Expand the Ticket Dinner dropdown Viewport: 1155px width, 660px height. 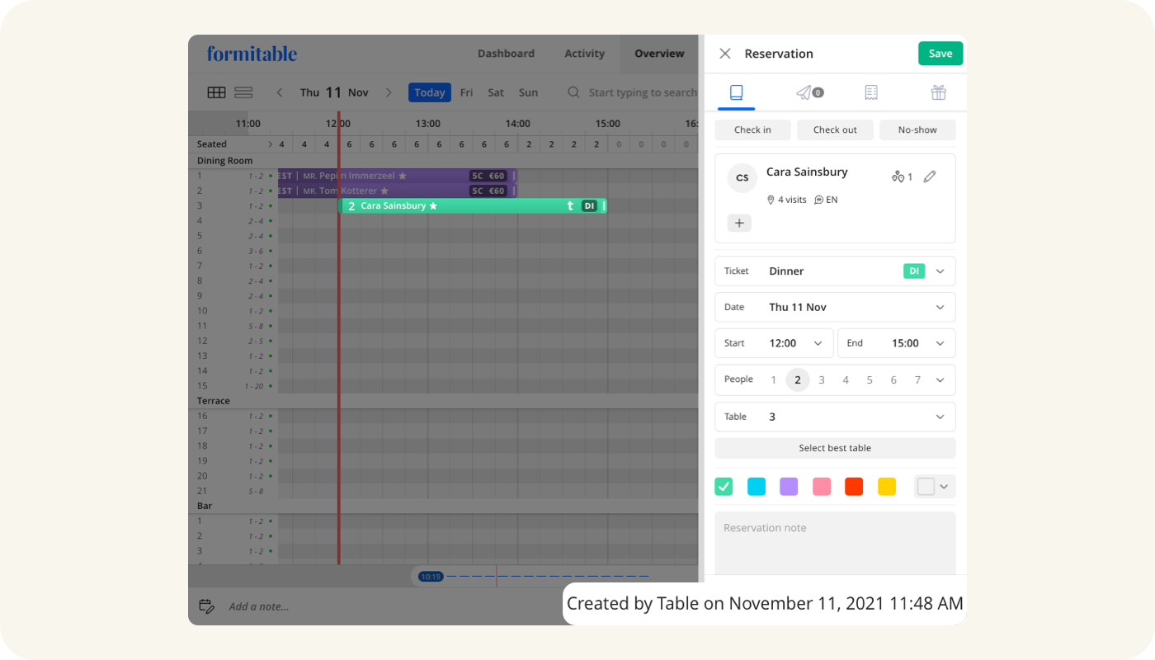[940, 271]
